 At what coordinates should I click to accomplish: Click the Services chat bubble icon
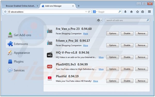coord(10,70)
